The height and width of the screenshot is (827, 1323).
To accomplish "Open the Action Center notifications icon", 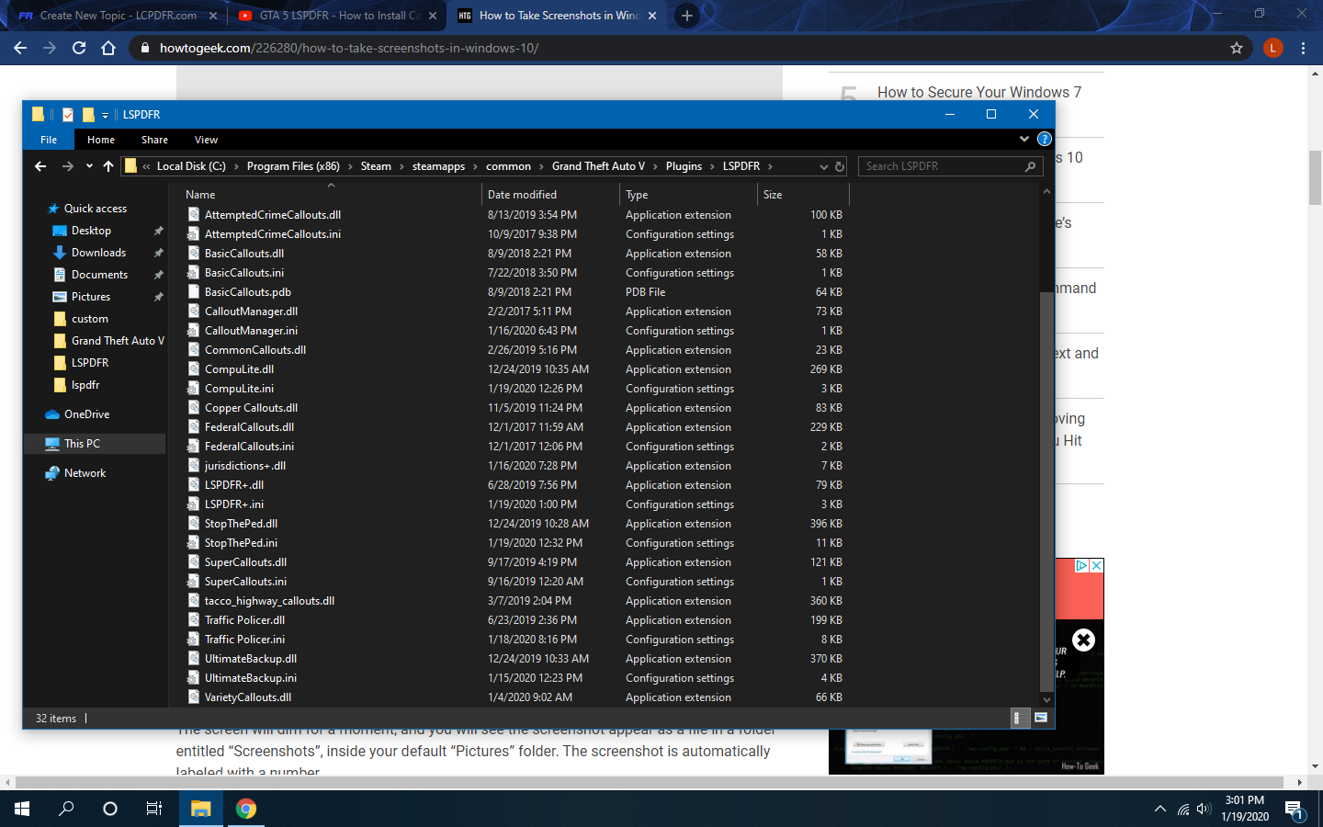I will 1295,809.
